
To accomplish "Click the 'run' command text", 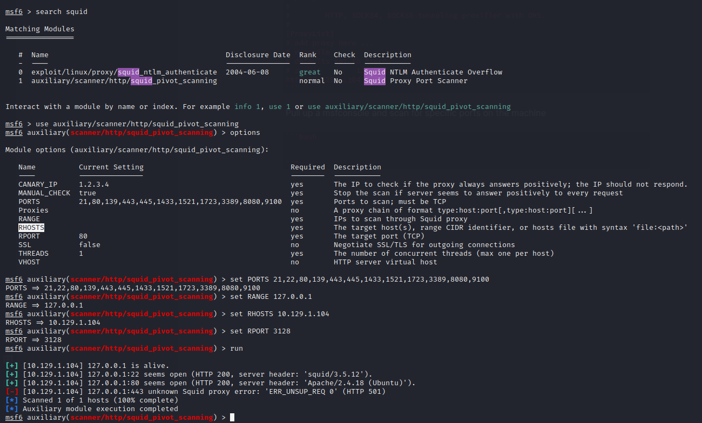I will pos(237,349).
